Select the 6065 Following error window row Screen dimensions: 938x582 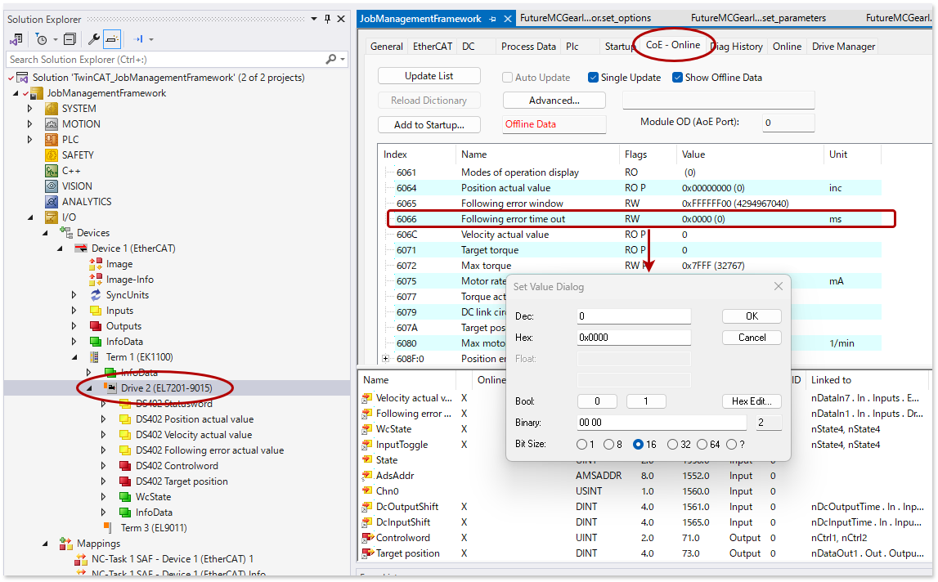tap(631, 204)
